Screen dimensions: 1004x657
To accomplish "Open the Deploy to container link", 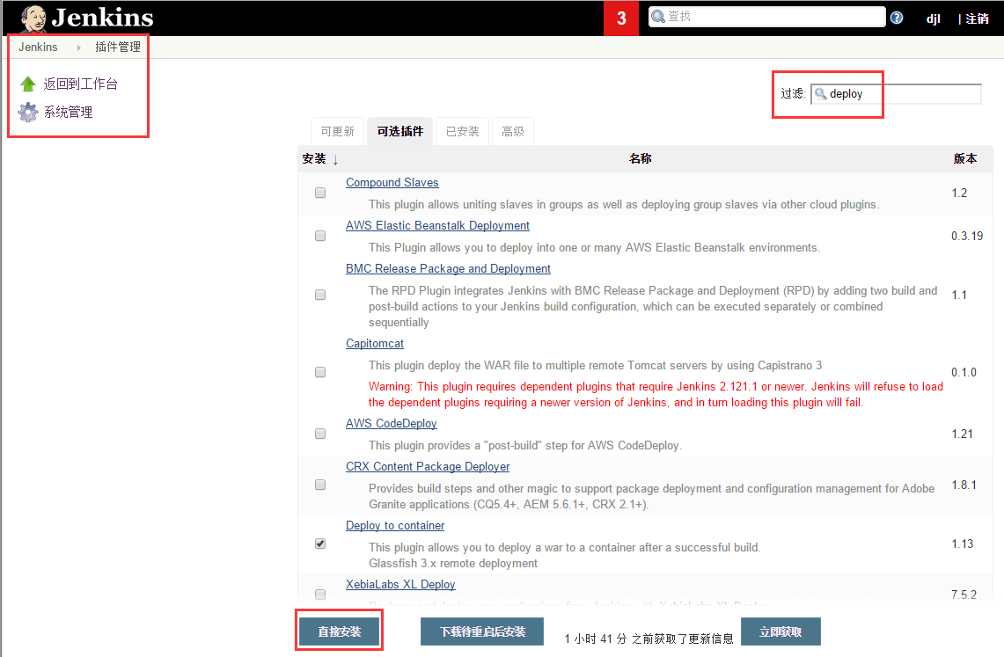I will 395,525.
